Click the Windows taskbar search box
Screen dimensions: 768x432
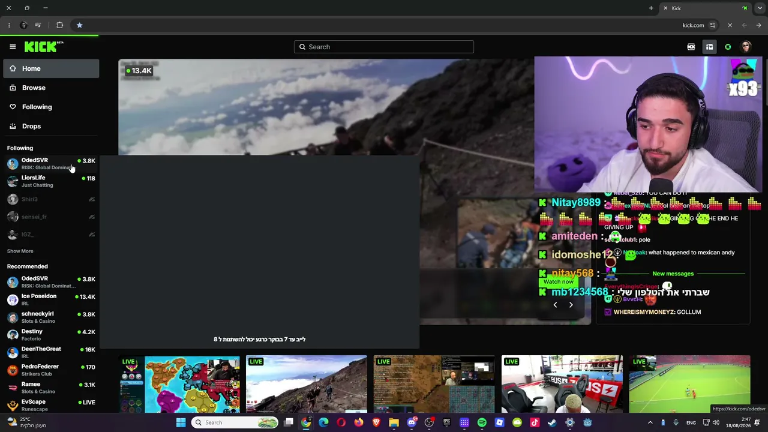[x=235, y=422]
